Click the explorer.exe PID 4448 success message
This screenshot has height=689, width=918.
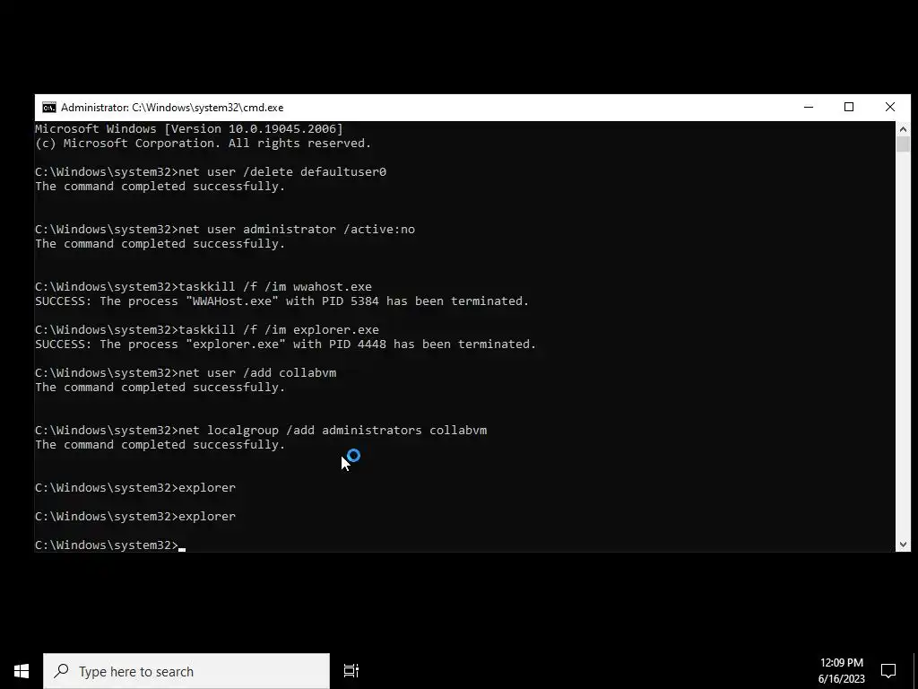pos(286,344)
